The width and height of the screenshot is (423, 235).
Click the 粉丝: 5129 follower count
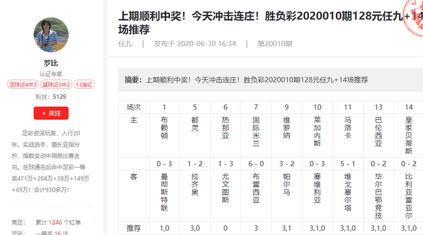[x=51, y=97]
